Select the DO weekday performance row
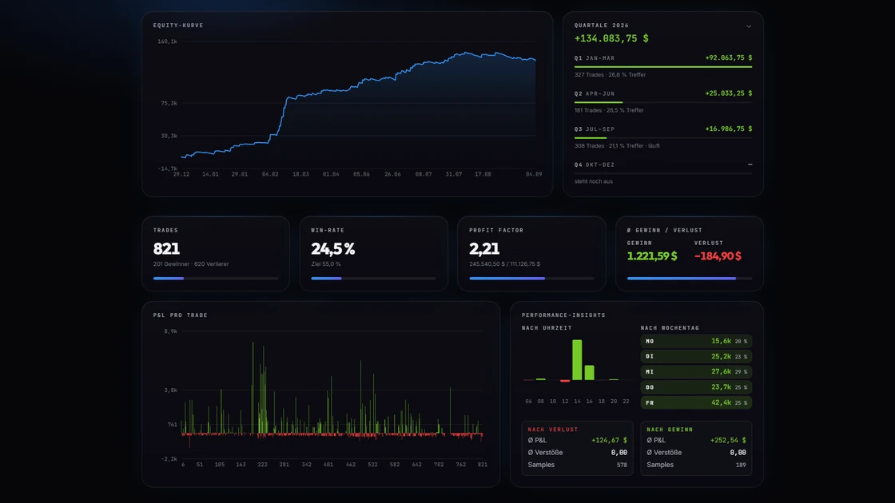This screenshot has height=503, width=895. (696, 387)
